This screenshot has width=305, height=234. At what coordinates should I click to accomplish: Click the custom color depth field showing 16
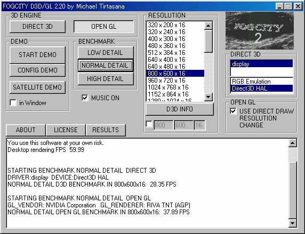tap(199, 125)
